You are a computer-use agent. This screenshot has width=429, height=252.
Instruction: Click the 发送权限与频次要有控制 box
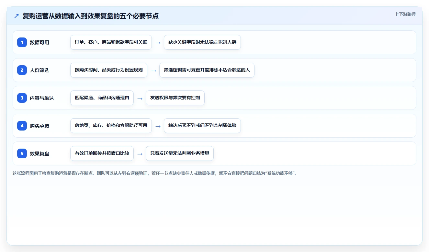point(175,98)
